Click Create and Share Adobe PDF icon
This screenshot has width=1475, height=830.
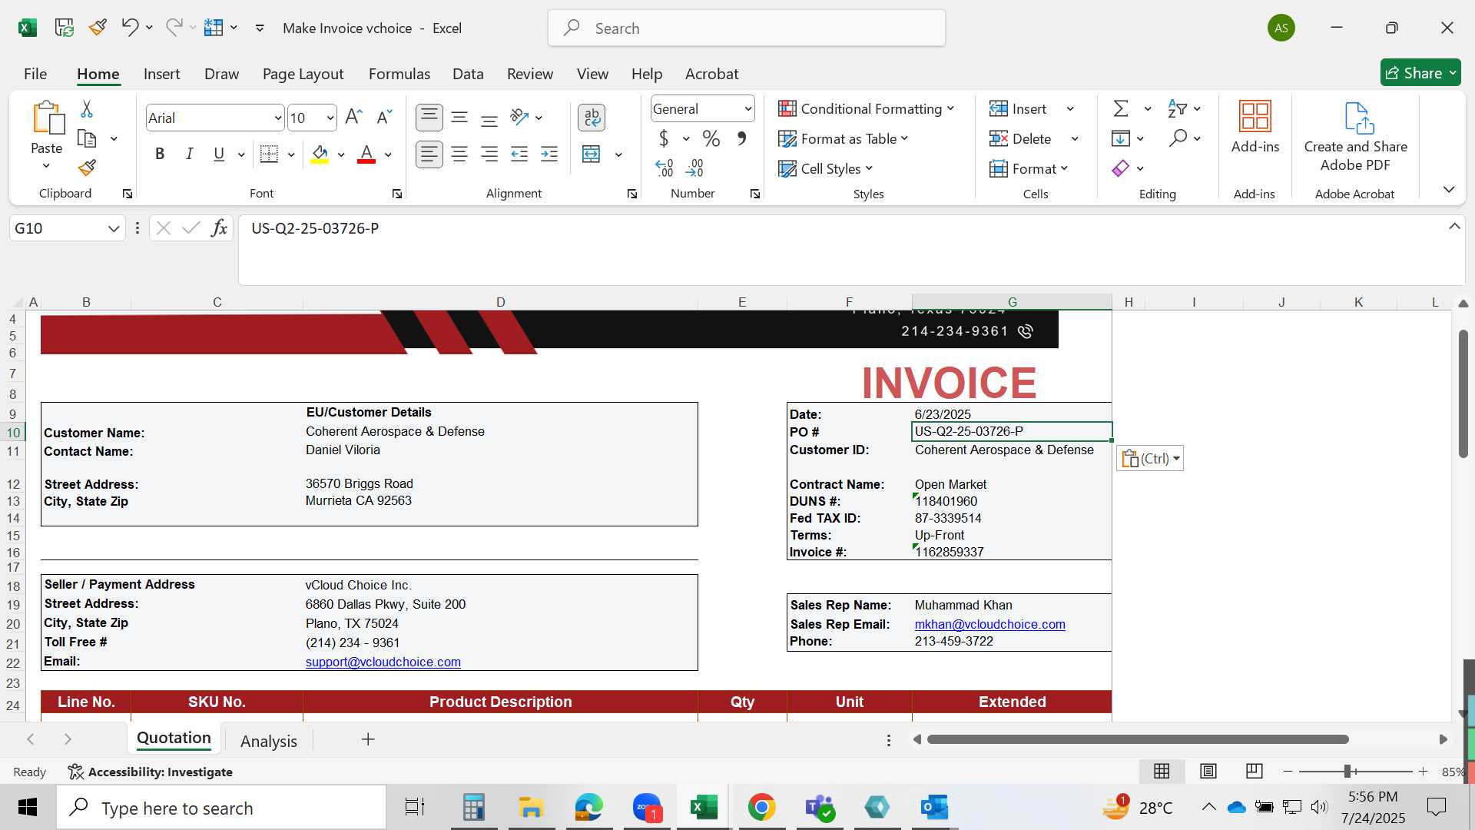coord(1358,118)
